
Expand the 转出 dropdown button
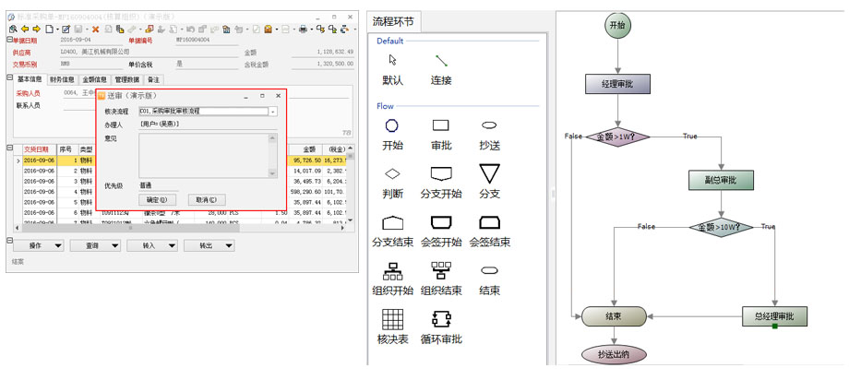tap(208, 246)
